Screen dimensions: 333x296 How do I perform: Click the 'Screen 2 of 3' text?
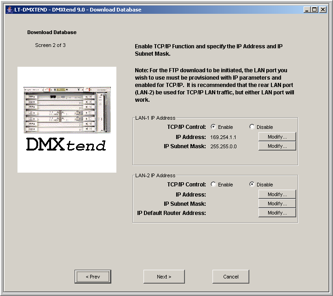point(50,45)
